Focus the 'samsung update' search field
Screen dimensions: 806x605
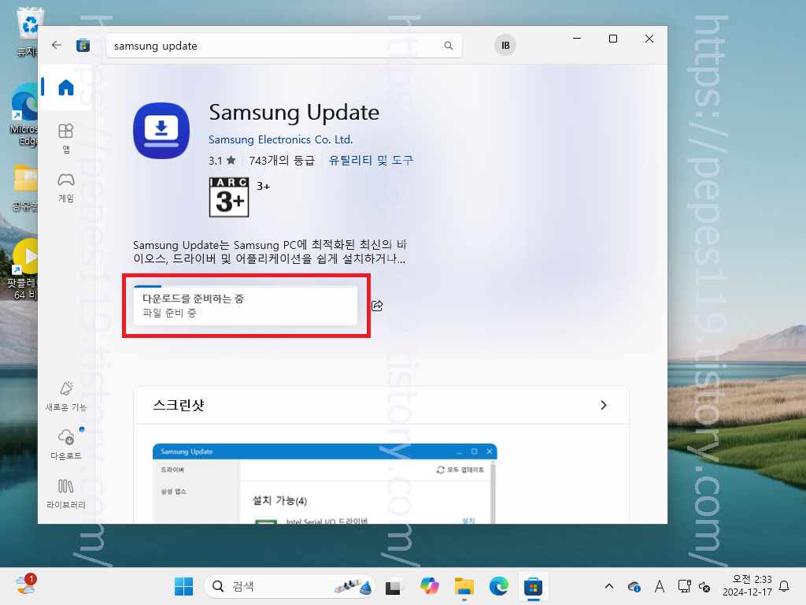pyautogui.click(x=283, y=46)
